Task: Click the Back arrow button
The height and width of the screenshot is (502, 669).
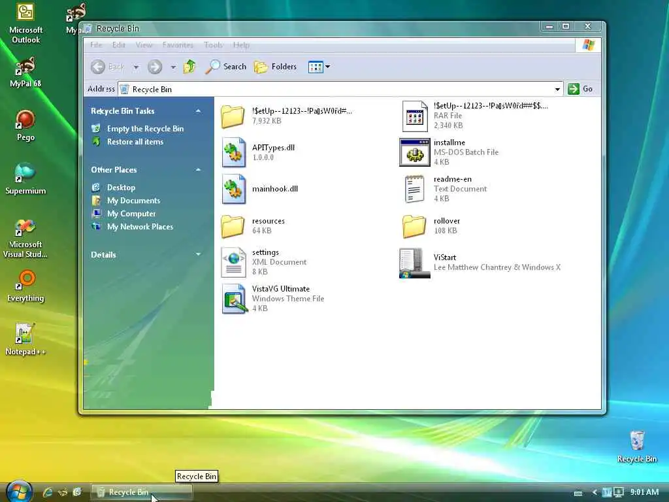Action: click(x=98, y=67)
